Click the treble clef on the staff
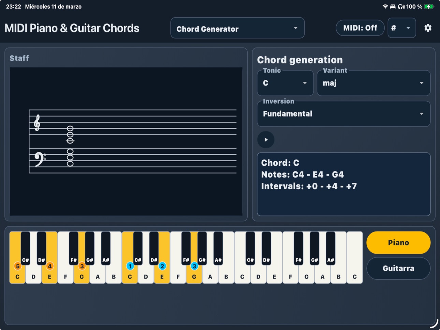Screen dimensions: 440x330 click(x=37, y=123)
